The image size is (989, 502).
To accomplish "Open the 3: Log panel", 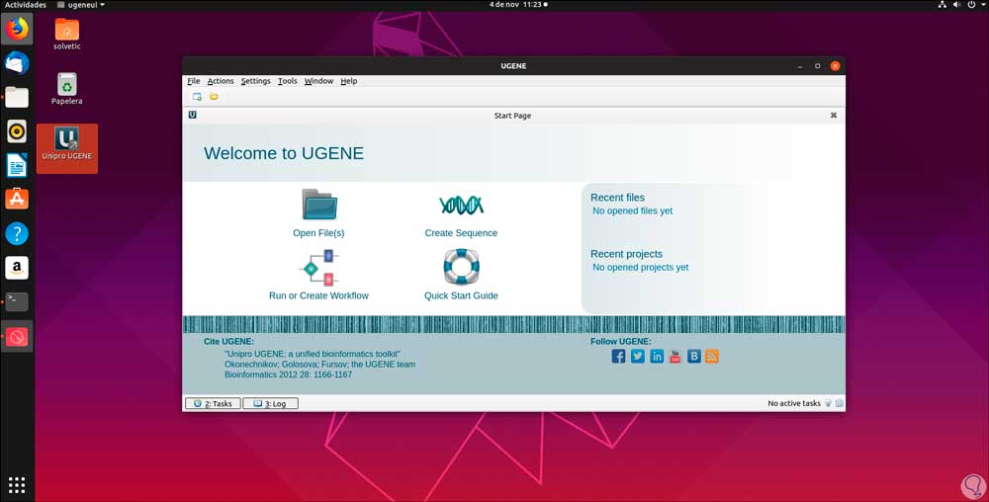I will coord(271,404).
